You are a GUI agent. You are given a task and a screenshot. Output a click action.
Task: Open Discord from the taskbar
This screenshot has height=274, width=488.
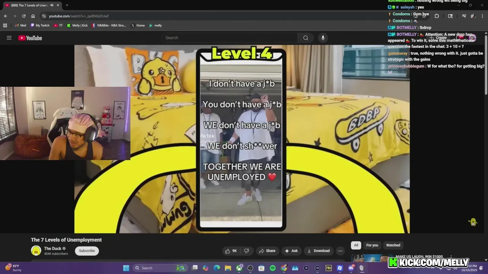point(351,268)
